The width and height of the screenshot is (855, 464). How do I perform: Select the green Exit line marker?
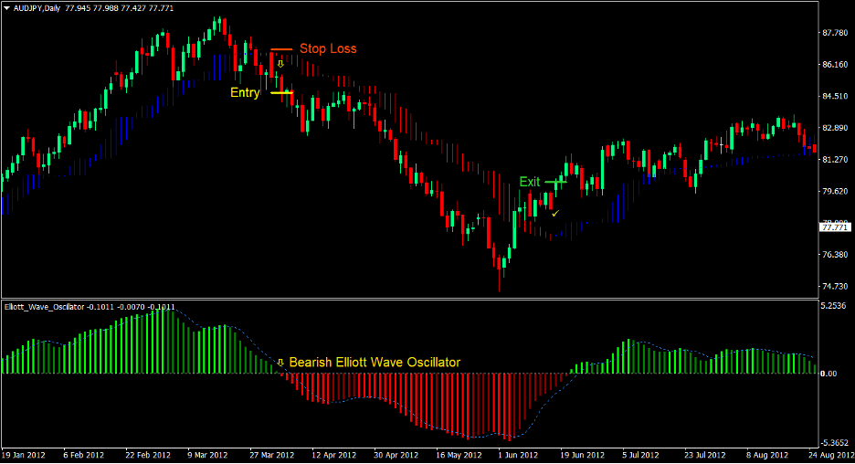(555, 182)
